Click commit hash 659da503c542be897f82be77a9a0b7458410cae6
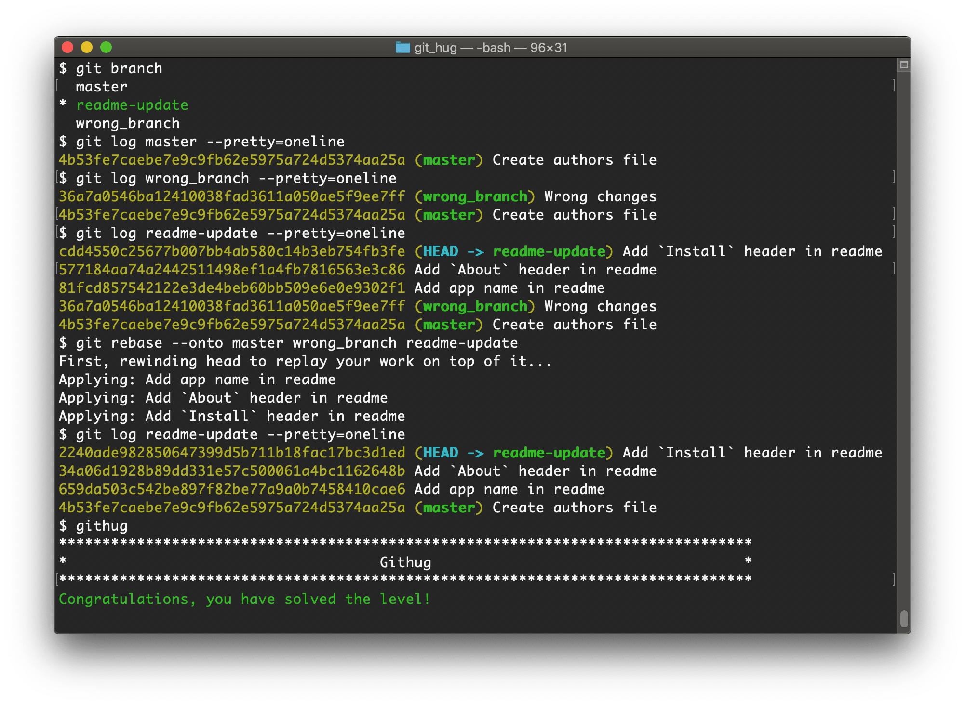The width and height of the screenshot is (965, 705). [232, 489]
